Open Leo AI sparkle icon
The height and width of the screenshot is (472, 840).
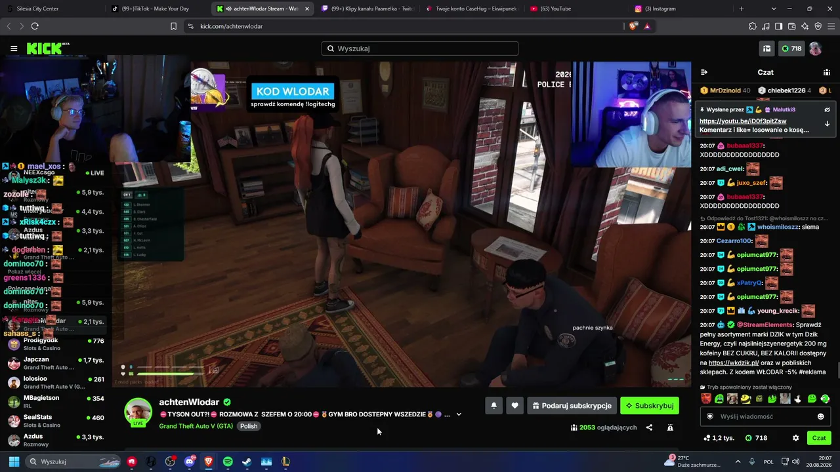click(x=805, y=26)
